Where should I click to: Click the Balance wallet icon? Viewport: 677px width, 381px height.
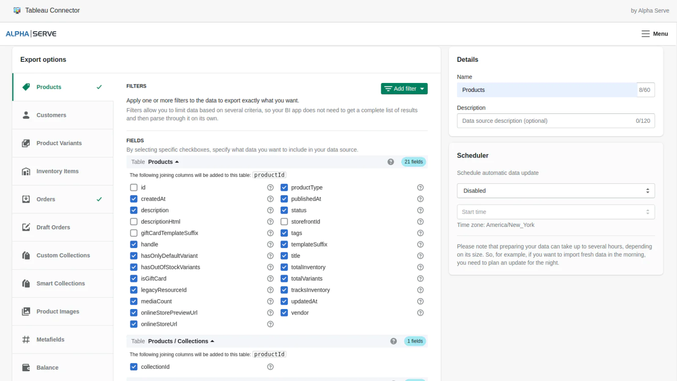point(26,367)
